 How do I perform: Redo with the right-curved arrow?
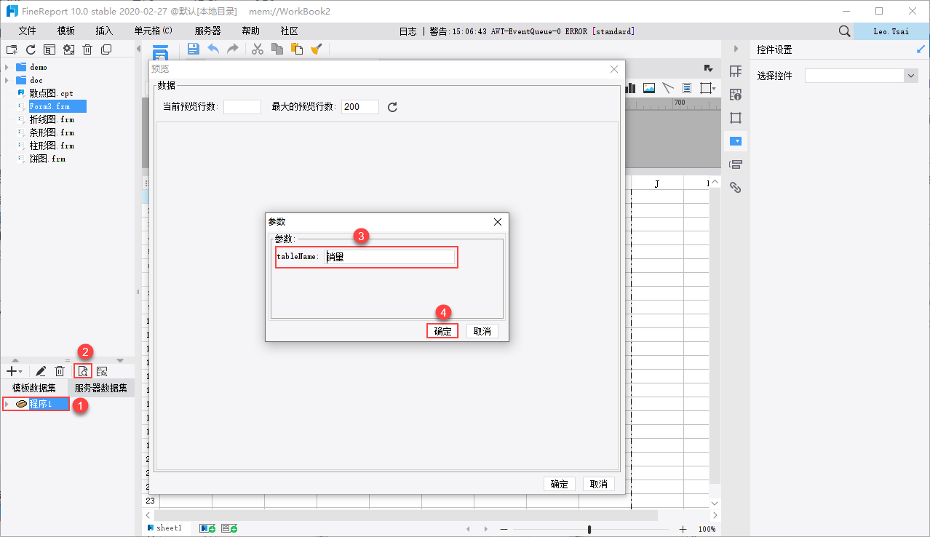coord(233,49)
